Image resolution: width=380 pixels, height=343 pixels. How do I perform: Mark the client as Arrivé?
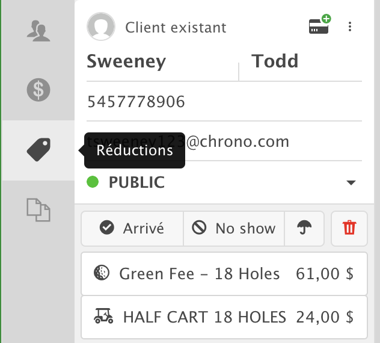pos(132,228)
